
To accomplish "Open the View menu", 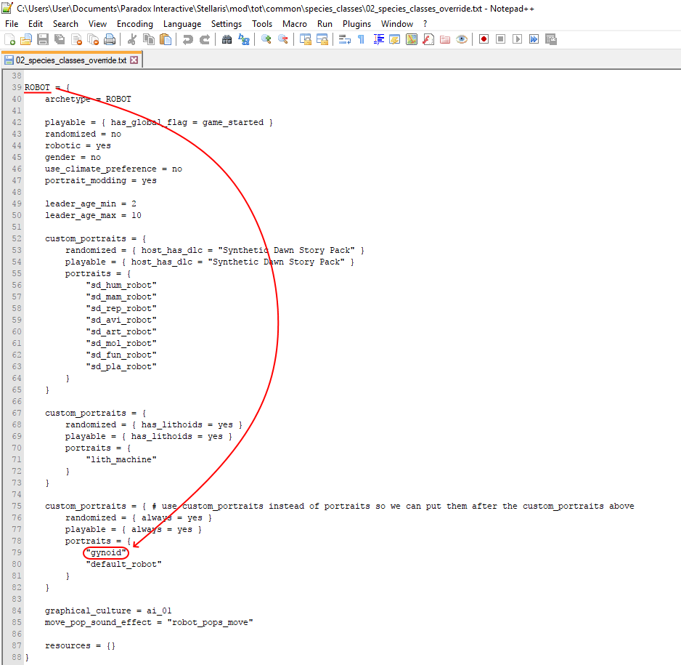I will (x=97, y=24).
